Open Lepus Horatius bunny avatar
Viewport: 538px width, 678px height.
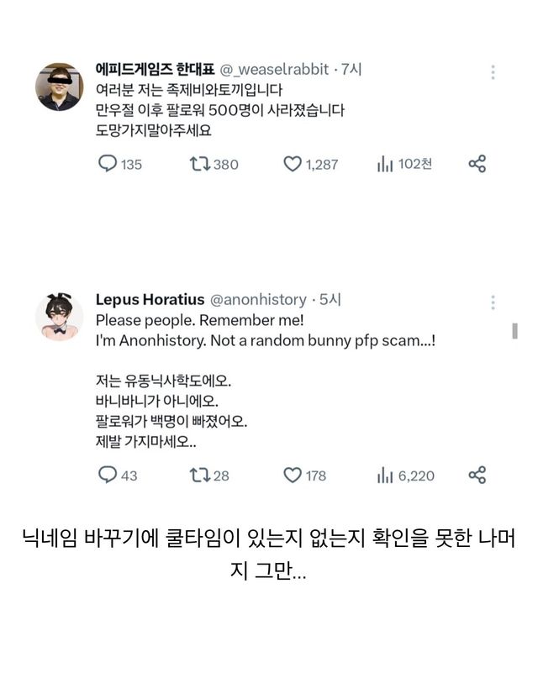tap(59, 317)
